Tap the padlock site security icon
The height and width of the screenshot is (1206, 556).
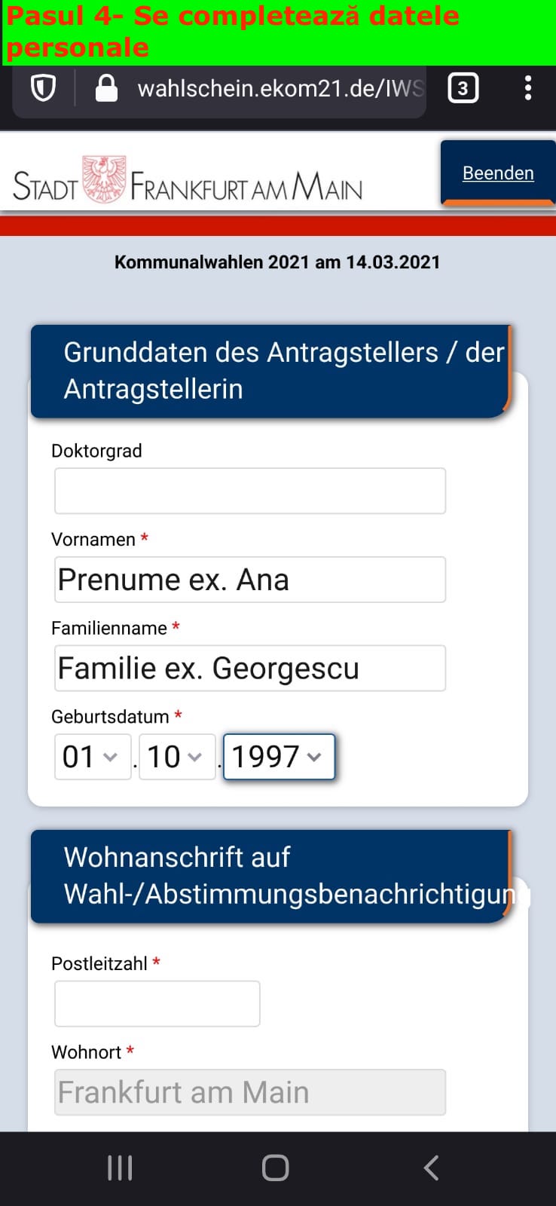coord(106,89)
